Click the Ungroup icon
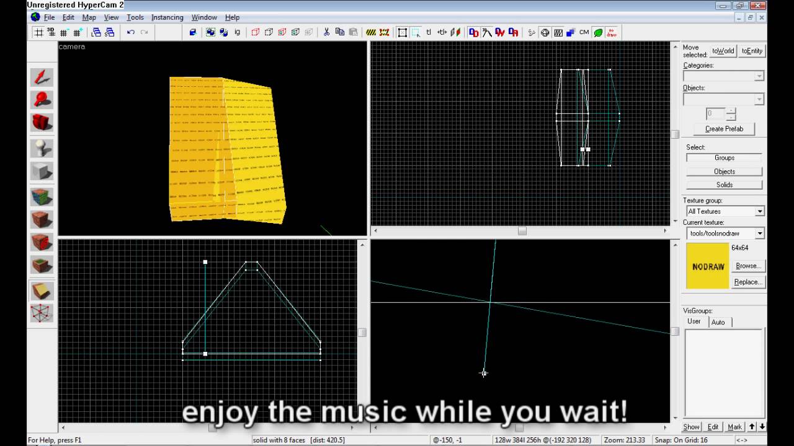This screenshot has height=446, width=794. click(224, 32)
